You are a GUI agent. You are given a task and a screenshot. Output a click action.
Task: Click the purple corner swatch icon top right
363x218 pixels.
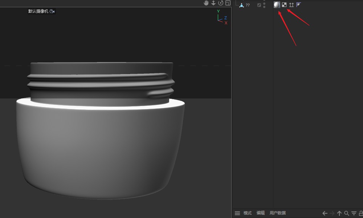tap(298, 5)
